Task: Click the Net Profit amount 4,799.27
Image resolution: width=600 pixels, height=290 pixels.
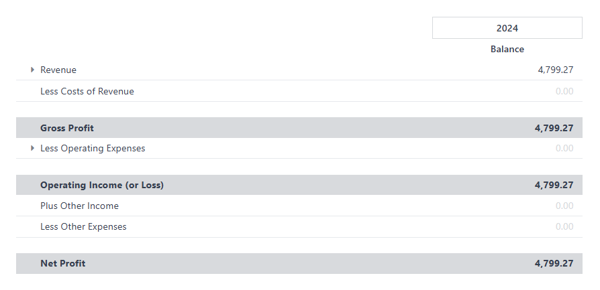Action: (554, 263)
